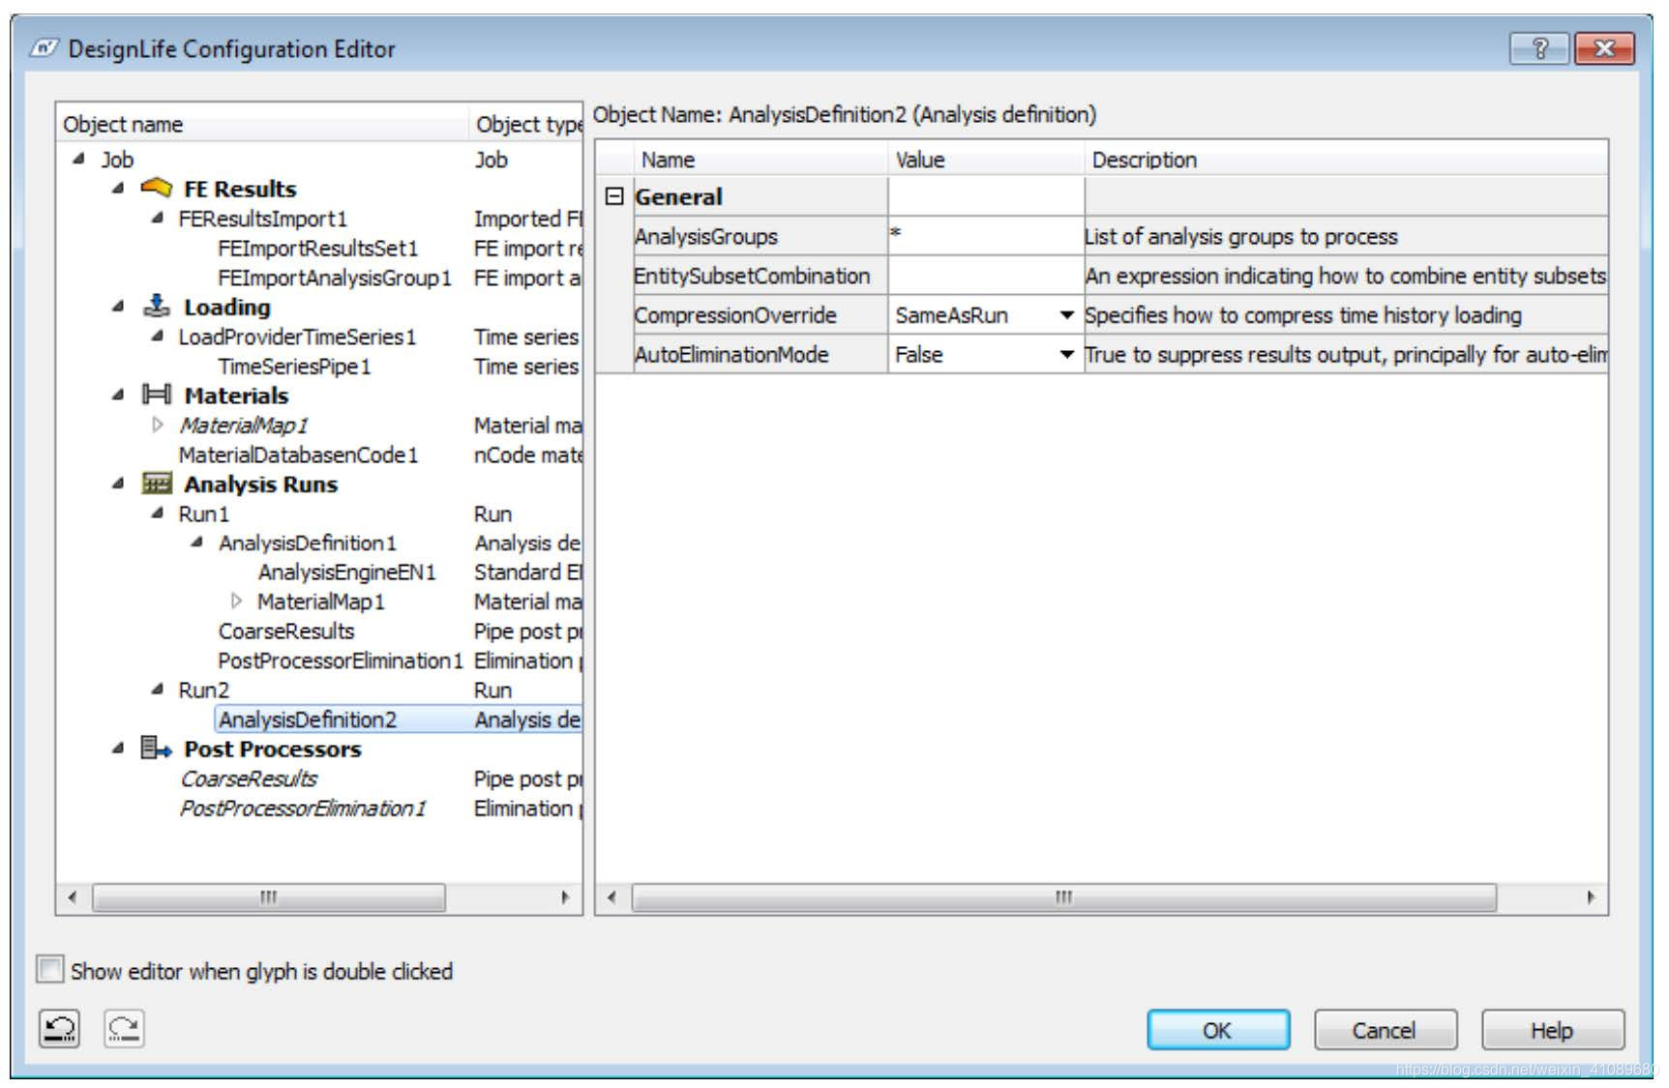Click the Cancel button
The image size is (1669, 1088).
pos(1386,1030)
